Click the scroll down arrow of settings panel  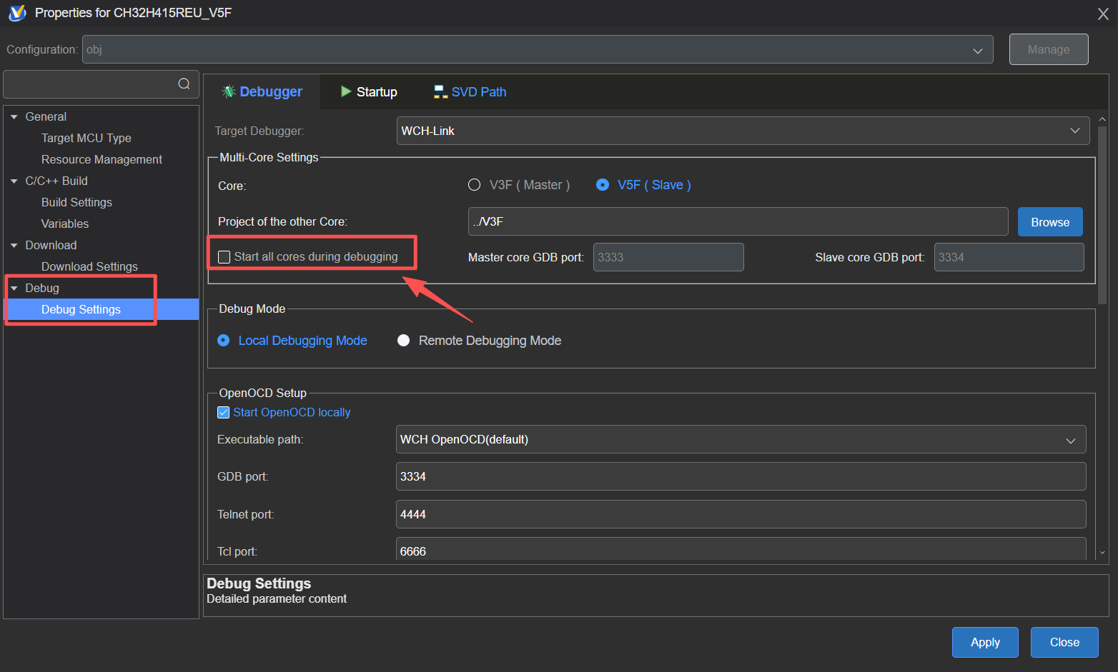coord(1102,553)
